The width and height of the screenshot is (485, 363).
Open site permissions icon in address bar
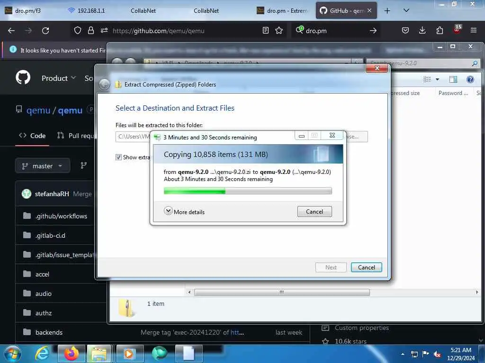click(104, 31)
